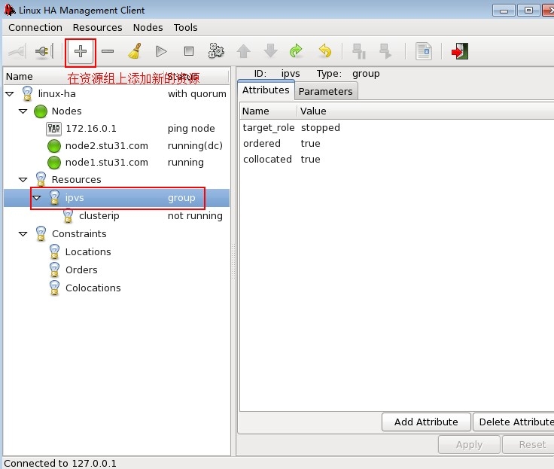Click the lightbulb icon beside linux-ha

[x=27, y=93]
